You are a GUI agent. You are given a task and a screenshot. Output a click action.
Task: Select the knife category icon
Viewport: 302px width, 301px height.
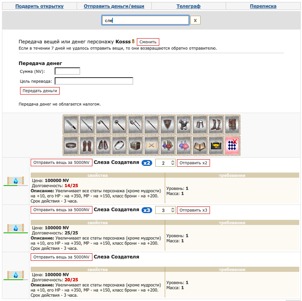point(71,124)
